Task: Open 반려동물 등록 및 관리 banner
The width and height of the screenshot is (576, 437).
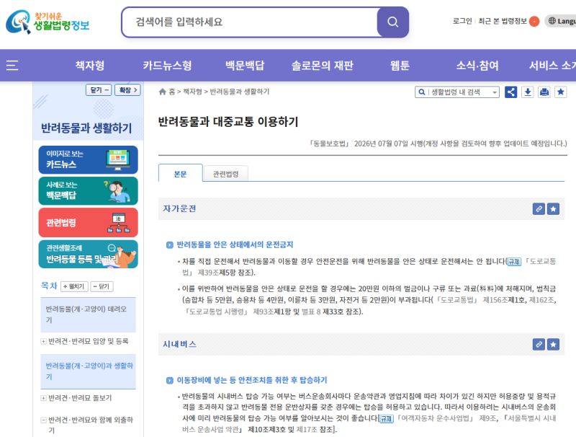Action: point(88,254)
